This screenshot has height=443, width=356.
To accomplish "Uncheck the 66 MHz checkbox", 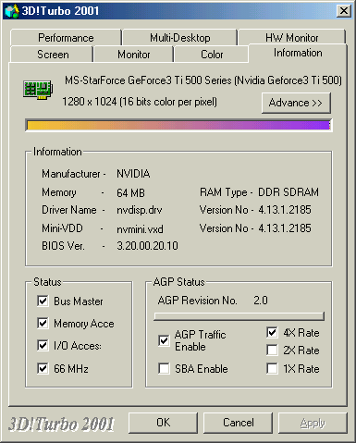I will click(x=43, y=368).
